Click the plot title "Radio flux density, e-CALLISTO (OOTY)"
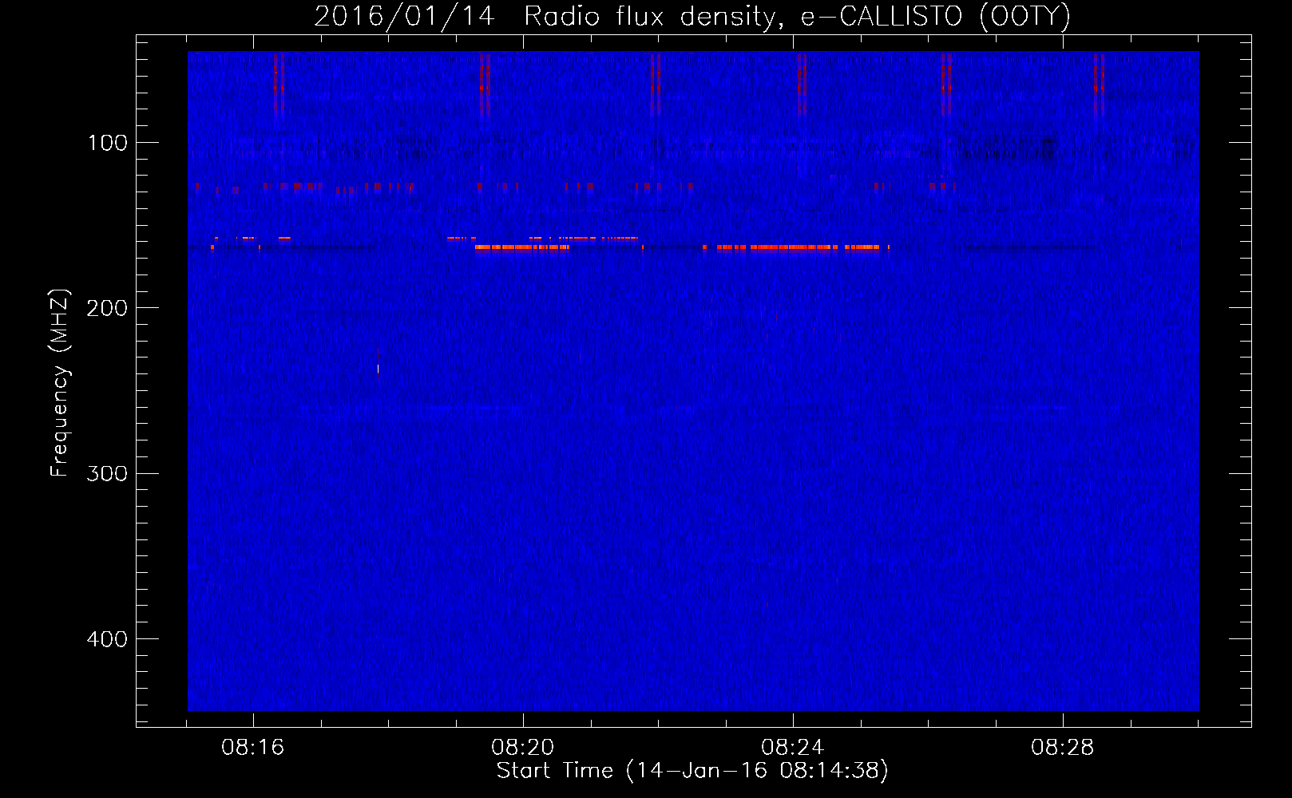 click(x=797, y=17)
